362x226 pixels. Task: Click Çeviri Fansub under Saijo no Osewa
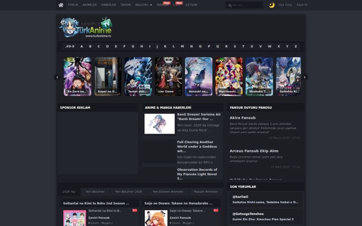coord(180,217)
